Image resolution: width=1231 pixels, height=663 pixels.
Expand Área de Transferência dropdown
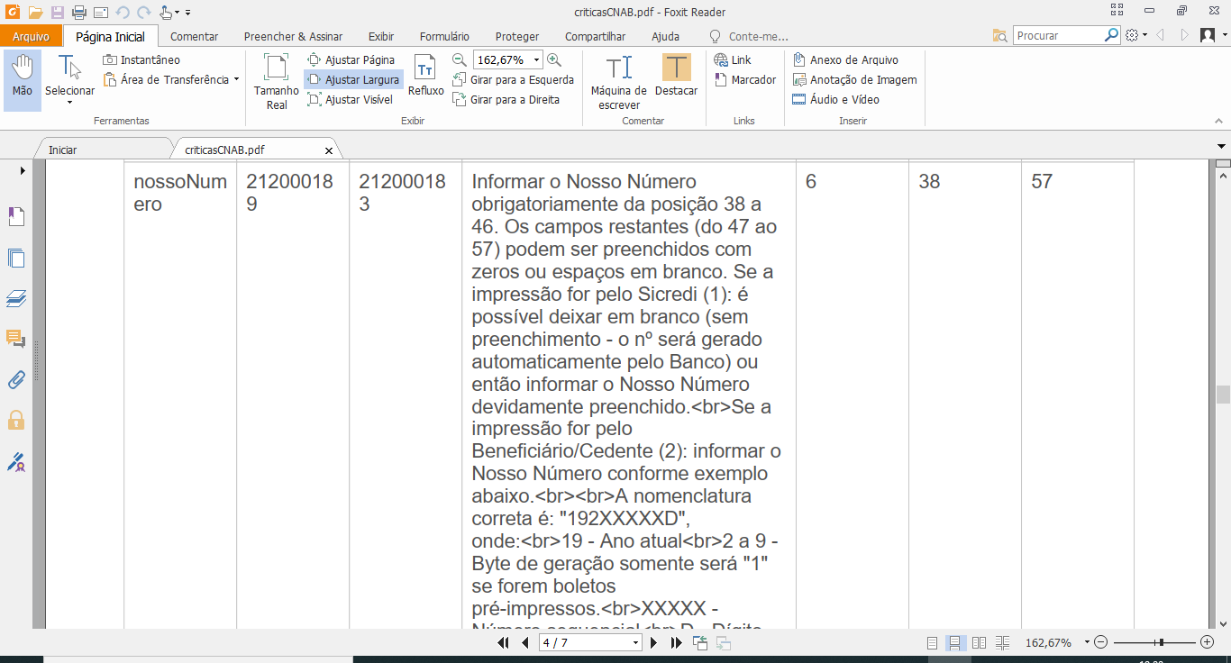click(236, 79)
